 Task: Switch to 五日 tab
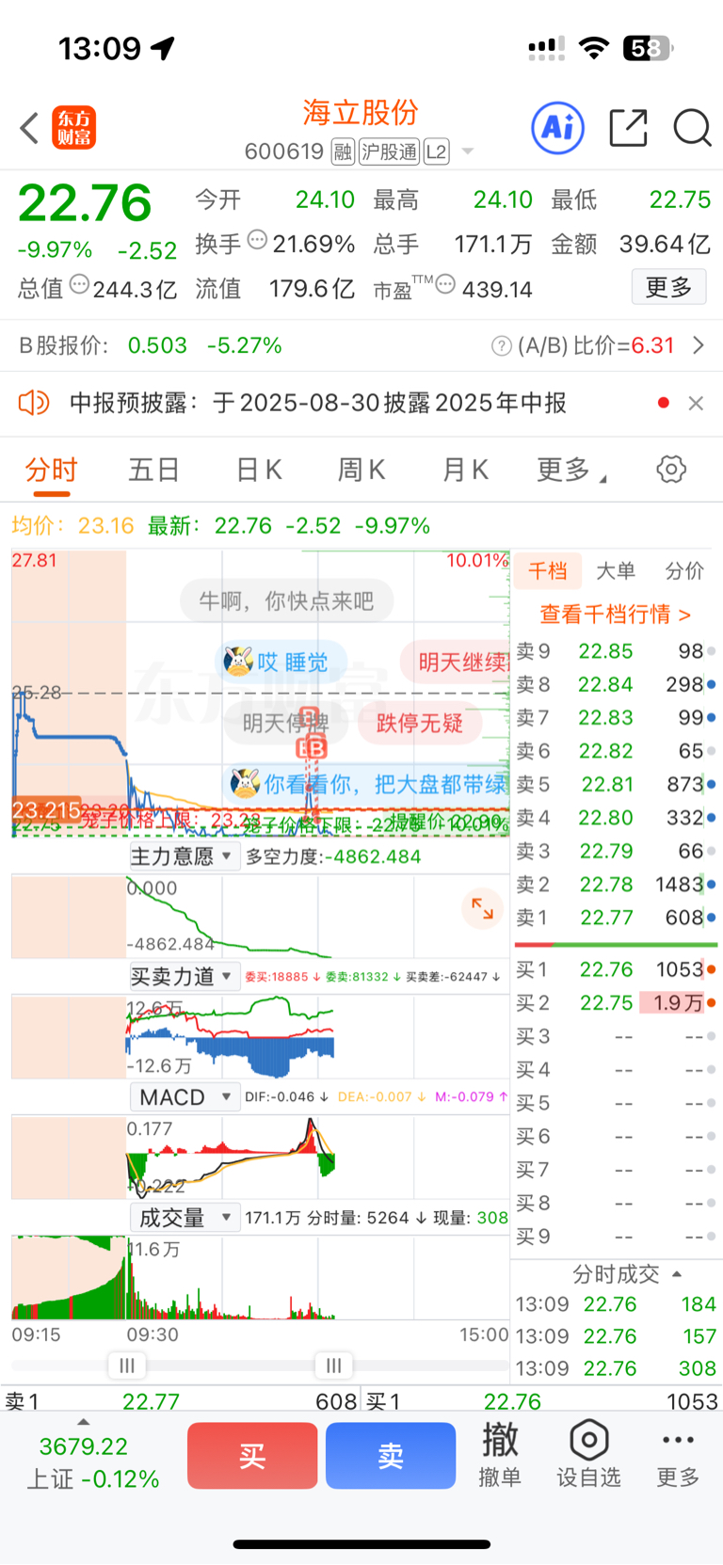[x=153, y=470]
